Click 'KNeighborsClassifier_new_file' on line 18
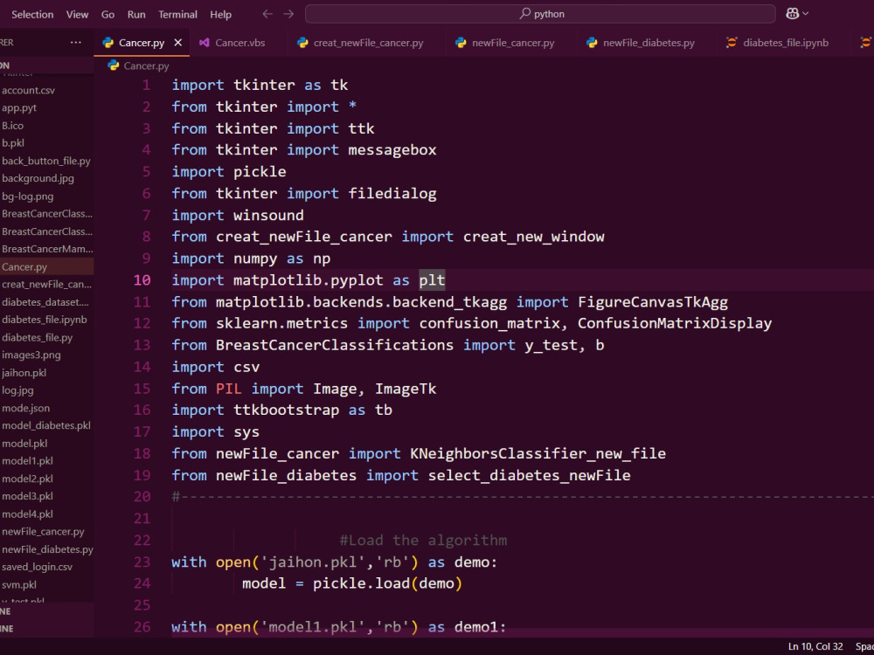 tap(538, 454)
